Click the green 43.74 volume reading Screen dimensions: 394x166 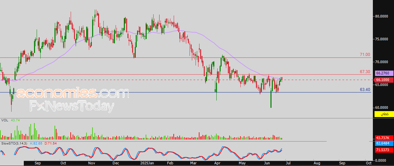click(x=15, y=120)
